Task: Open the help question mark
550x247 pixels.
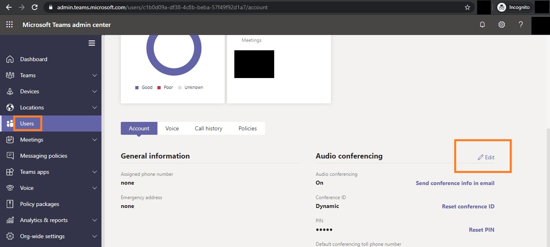Action: coord(521,25)
